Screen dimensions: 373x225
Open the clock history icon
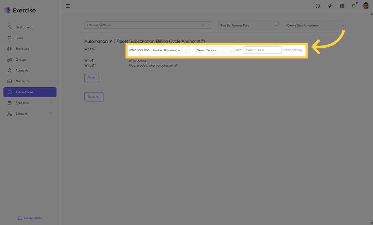pos(318,6)
